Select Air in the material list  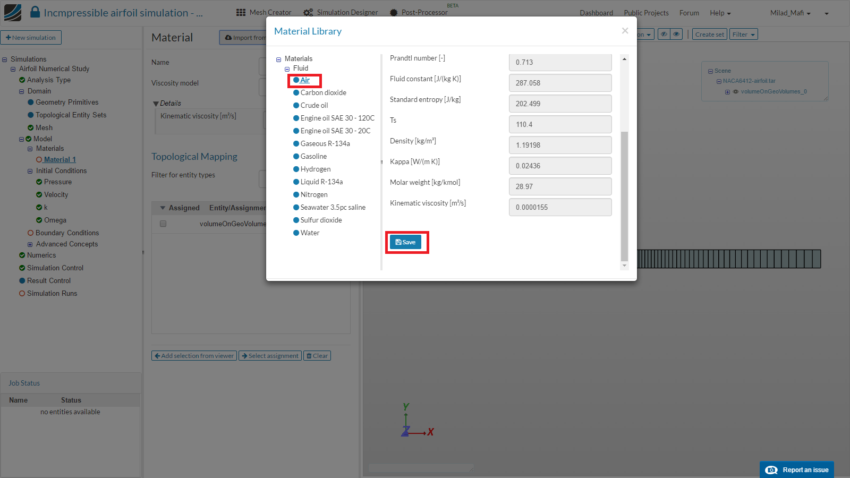[305, 80]
